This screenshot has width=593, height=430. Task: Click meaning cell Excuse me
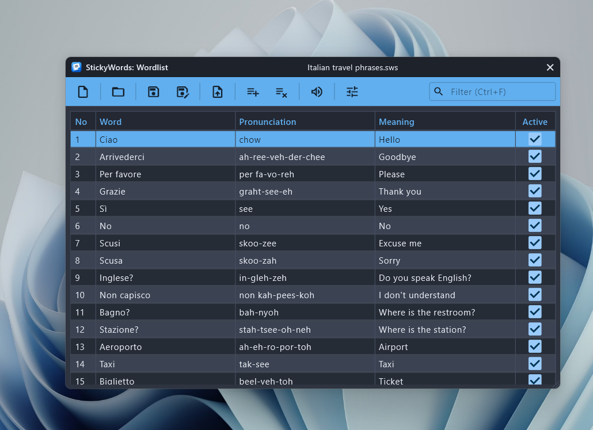click(444, 243)
